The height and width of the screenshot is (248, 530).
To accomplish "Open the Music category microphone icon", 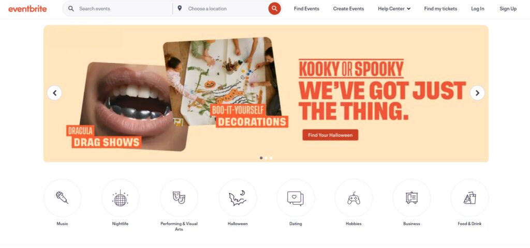I will click(62, 198).
